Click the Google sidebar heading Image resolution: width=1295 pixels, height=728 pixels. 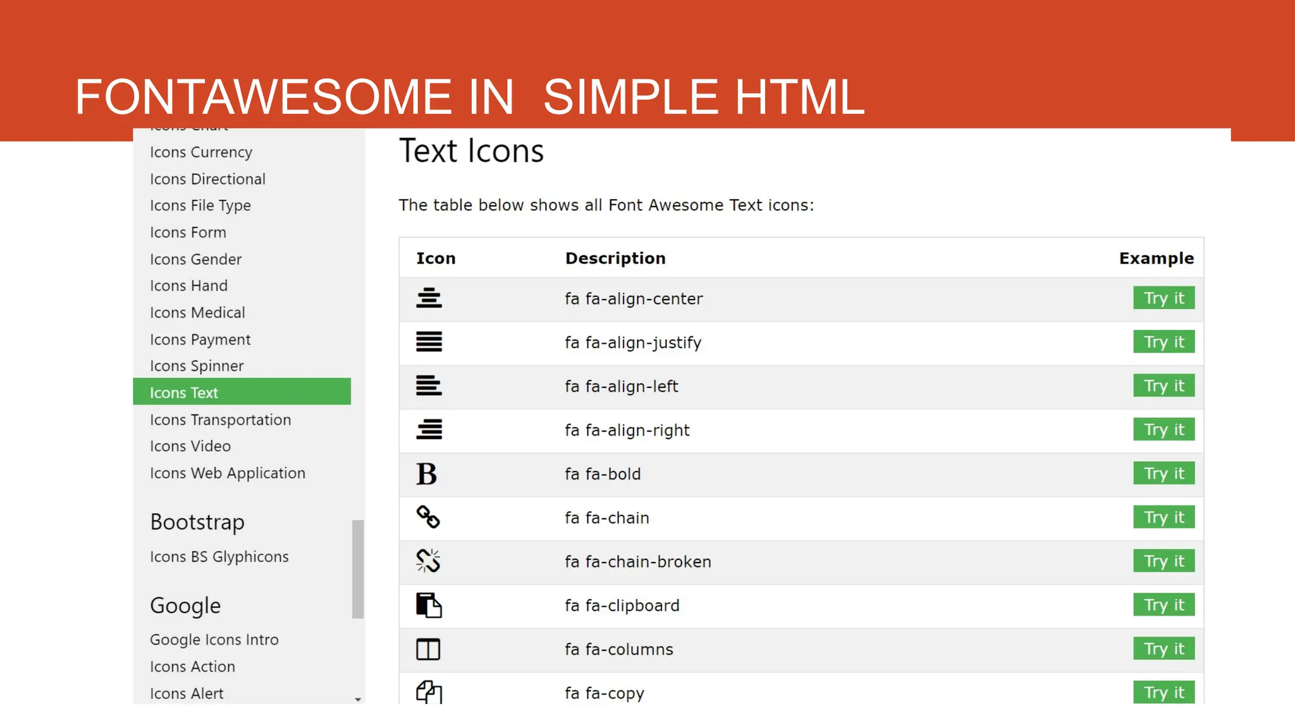(185, 606)
